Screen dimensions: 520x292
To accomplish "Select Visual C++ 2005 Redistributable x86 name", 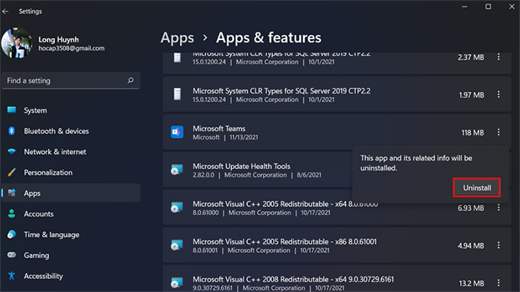I will coord(285,242).
